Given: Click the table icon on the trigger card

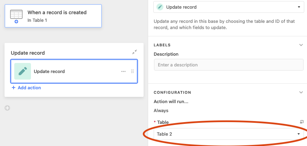Looking at the screenshot, I should click(x=16, y=15).
